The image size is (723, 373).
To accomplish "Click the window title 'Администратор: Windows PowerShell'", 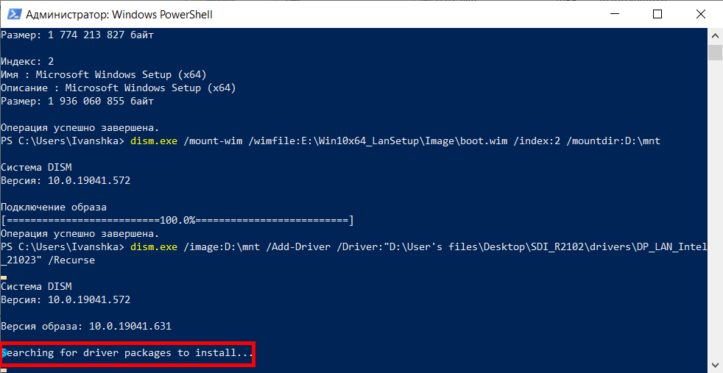I will click(119, 14).
